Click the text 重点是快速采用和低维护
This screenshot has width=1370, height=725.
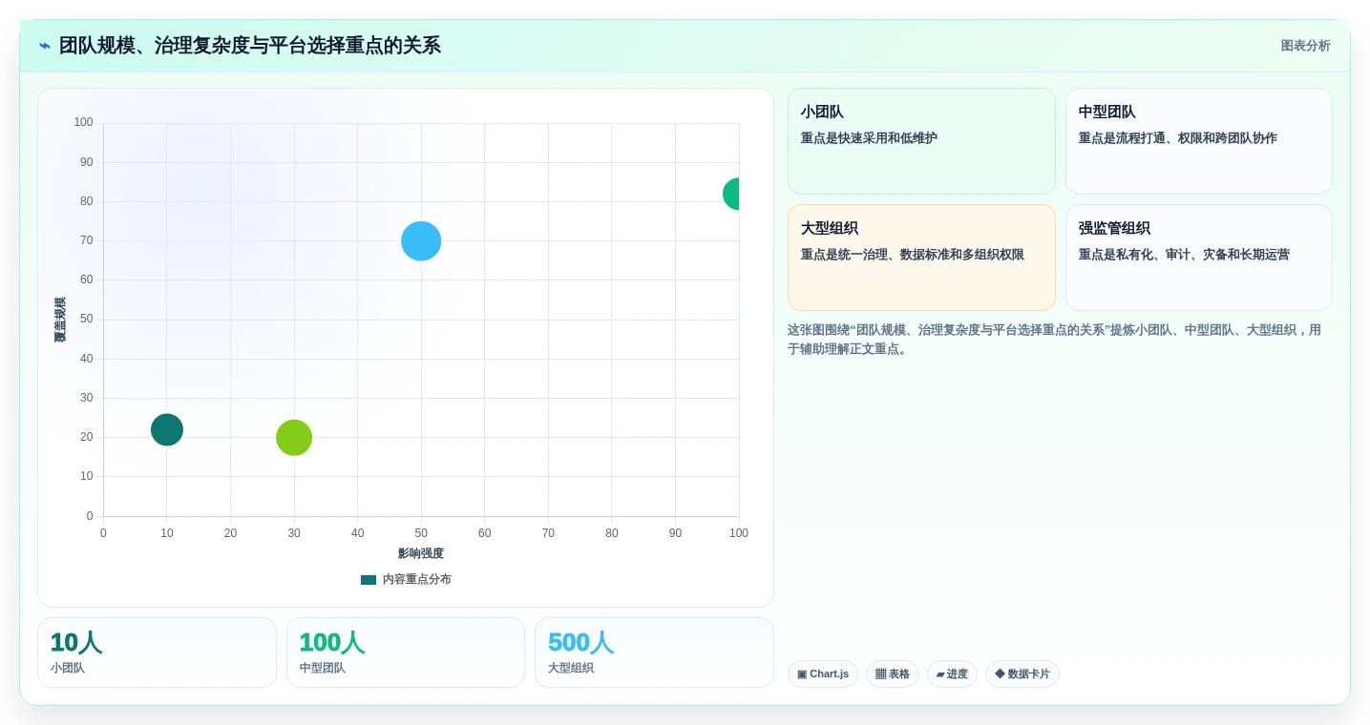(869, 138)
